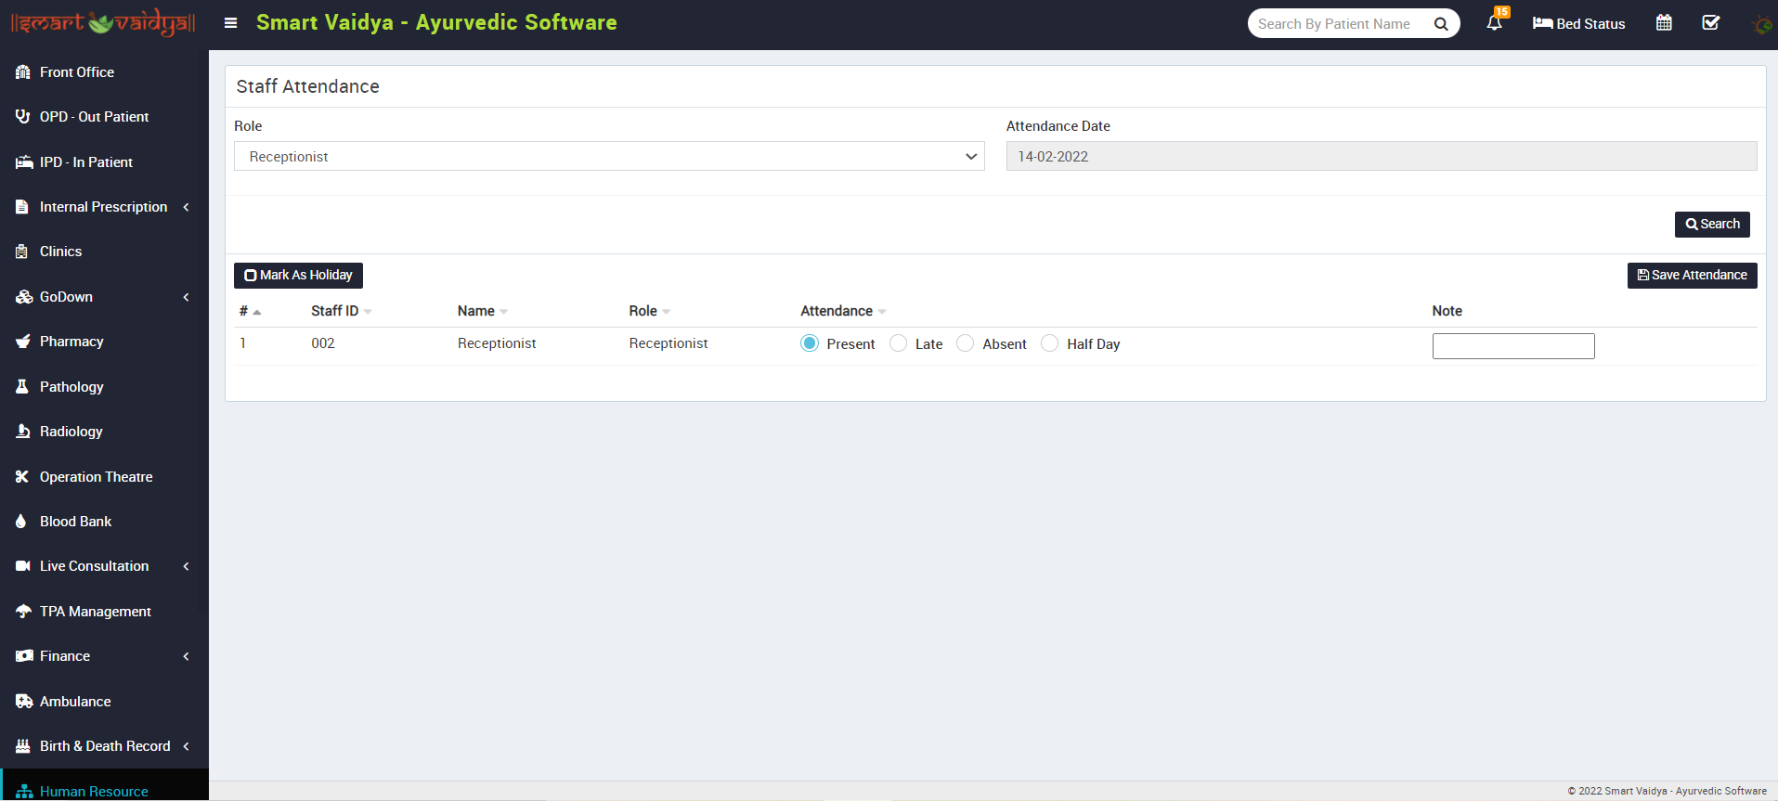Mark staff as Absent

click(966, 343)
